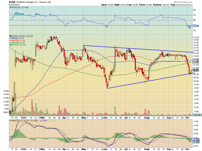The image size is (202, 151).
Task: Click the Mar label on the date axis under the MACD panel
Action: coord(43,149)
